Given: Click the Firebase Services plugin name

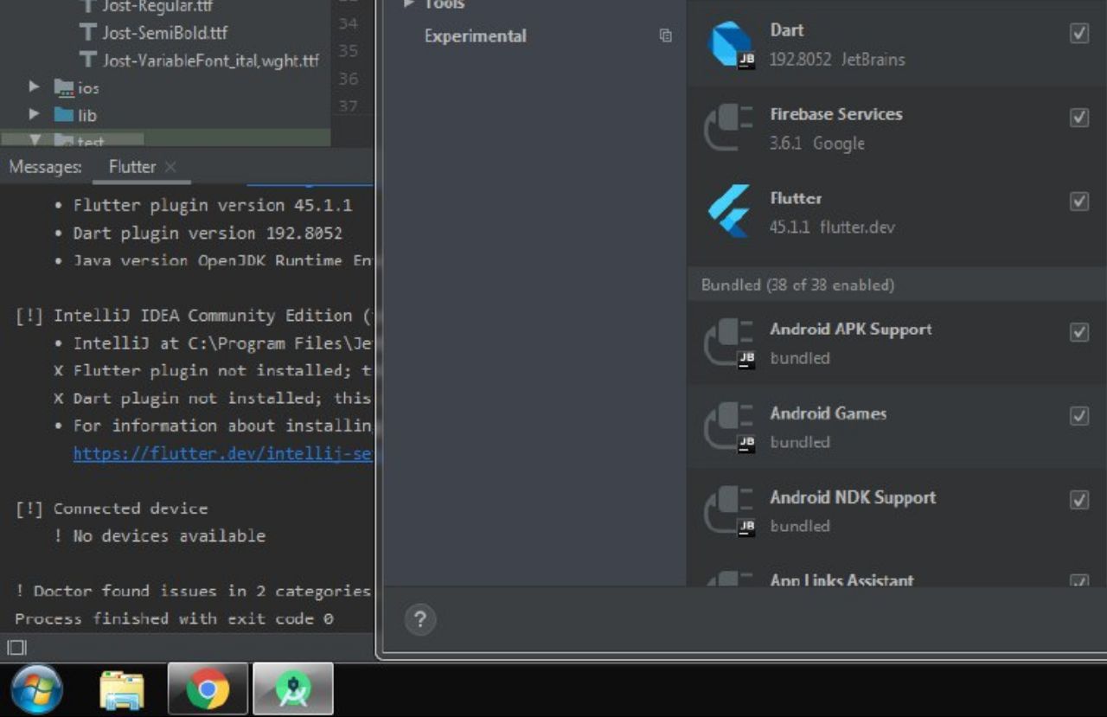Looking at the screenshot, I should [836, 114].
